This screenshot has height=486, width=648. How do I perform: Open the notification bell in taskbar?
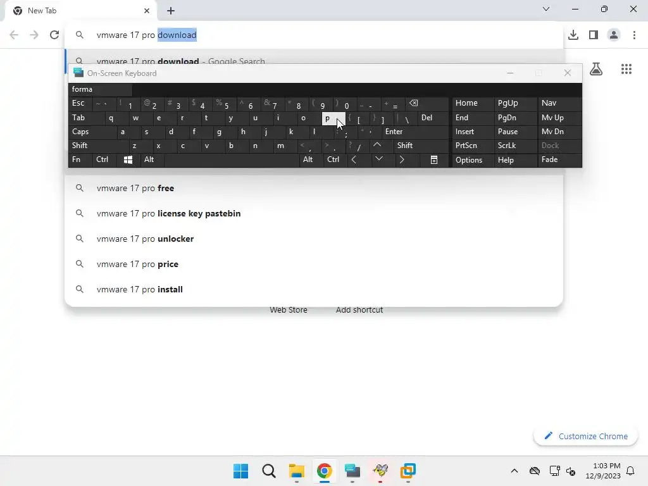point(630,471)
